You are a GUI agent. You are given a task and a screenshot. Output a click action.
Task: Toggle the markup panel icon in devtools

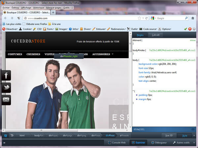[x=12, y=135]
